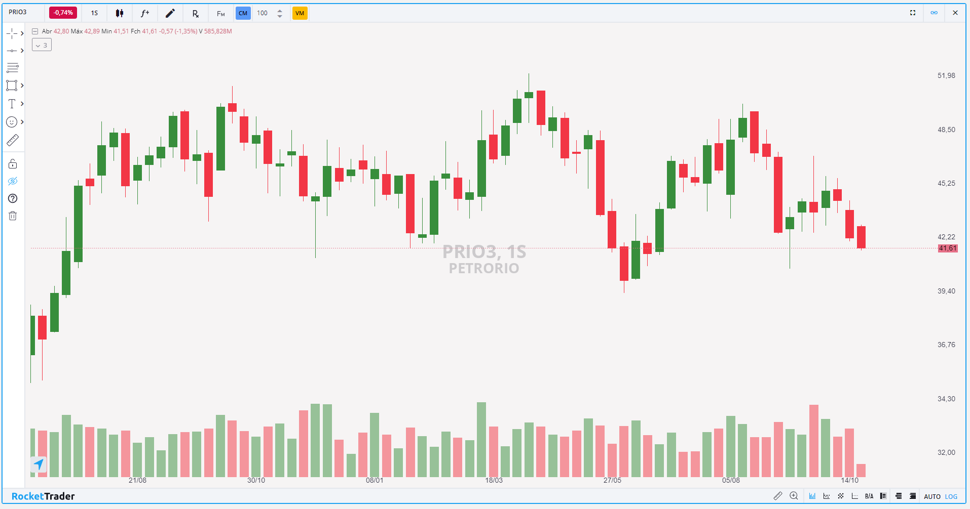The image size is (970, 509).
Task: Toggle the hide drawings eye icon
Action: point(13,181)
